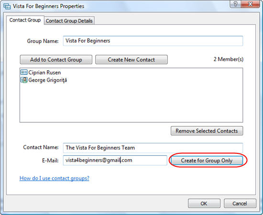Screen dimensions: 263x215
Task: Click the contact card icon beside Ciprian Rusen
Action: point(24,73)
